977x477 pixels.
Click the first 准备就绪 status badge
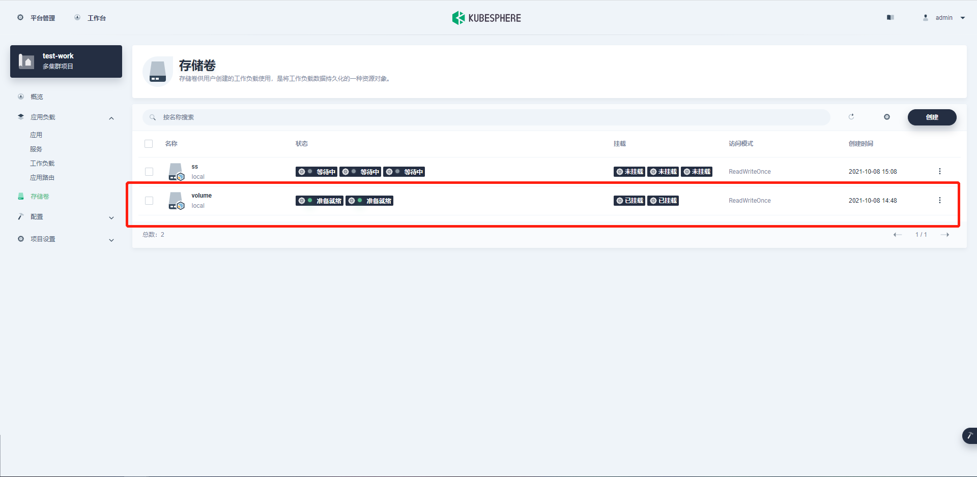tap(320, 201)
